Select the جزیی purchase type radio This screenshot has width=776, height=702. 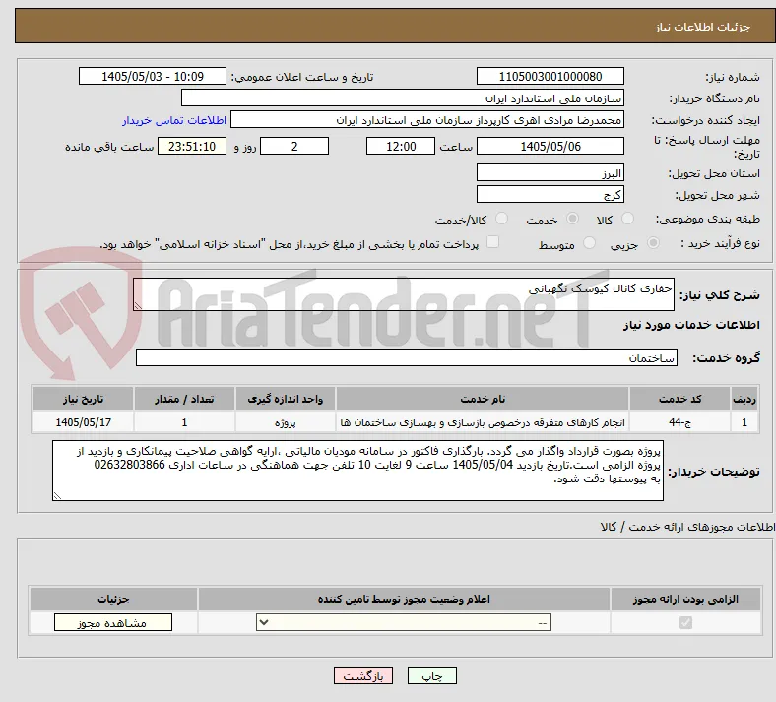pyautogui.click(x=653, y=243)
